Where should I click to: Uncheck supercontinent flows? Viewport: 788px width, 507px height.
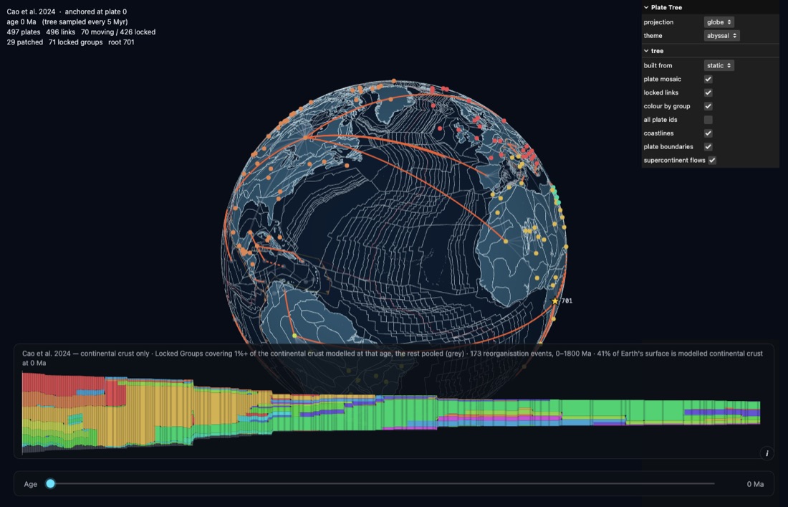coord(712,161)
